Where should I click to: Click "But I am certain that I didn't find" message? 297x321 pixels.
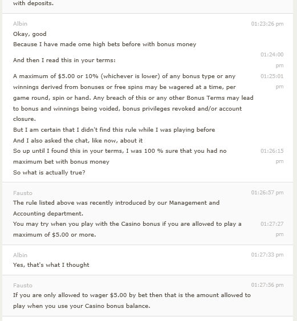(x=114, y=130)
